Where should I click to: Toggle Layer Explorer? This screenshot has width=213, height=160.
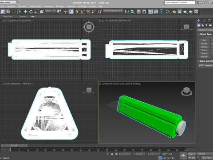(x=144, y=12)
